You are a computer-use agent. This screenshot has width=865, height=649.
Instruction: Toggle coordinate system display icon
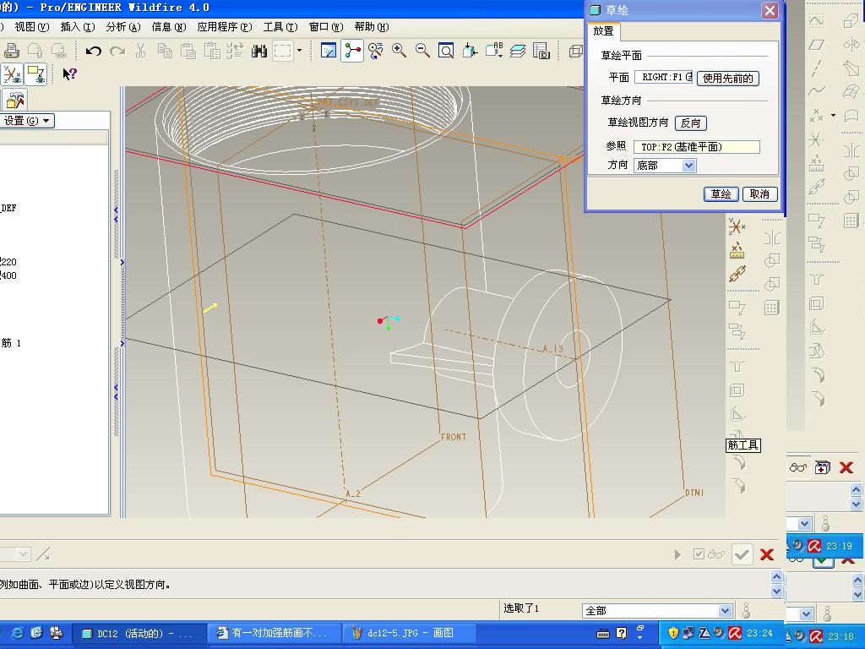(x=12, y=74)
